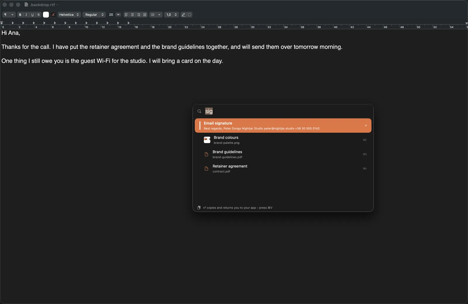This screenshot has height=304, width=468.
Task: Click the 'Hi Ana,' line
Action: 11,33
